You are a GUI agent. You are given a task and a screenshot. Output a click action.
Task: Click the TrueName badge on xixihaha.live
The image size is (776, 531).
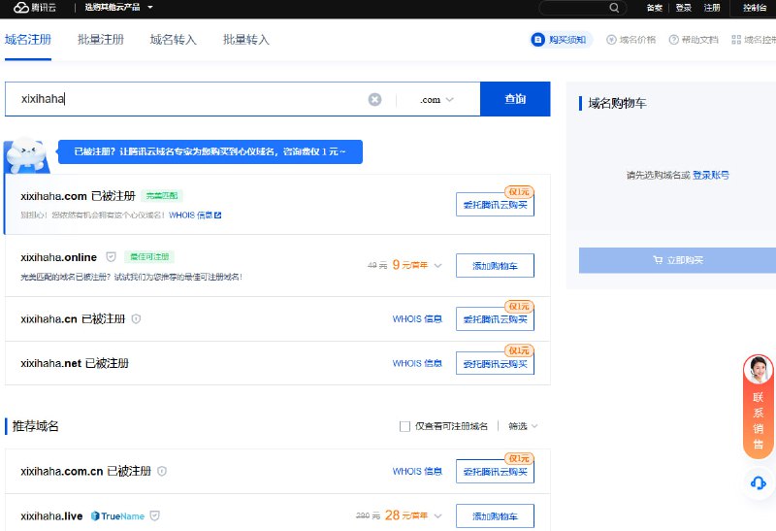click(117, 516)
